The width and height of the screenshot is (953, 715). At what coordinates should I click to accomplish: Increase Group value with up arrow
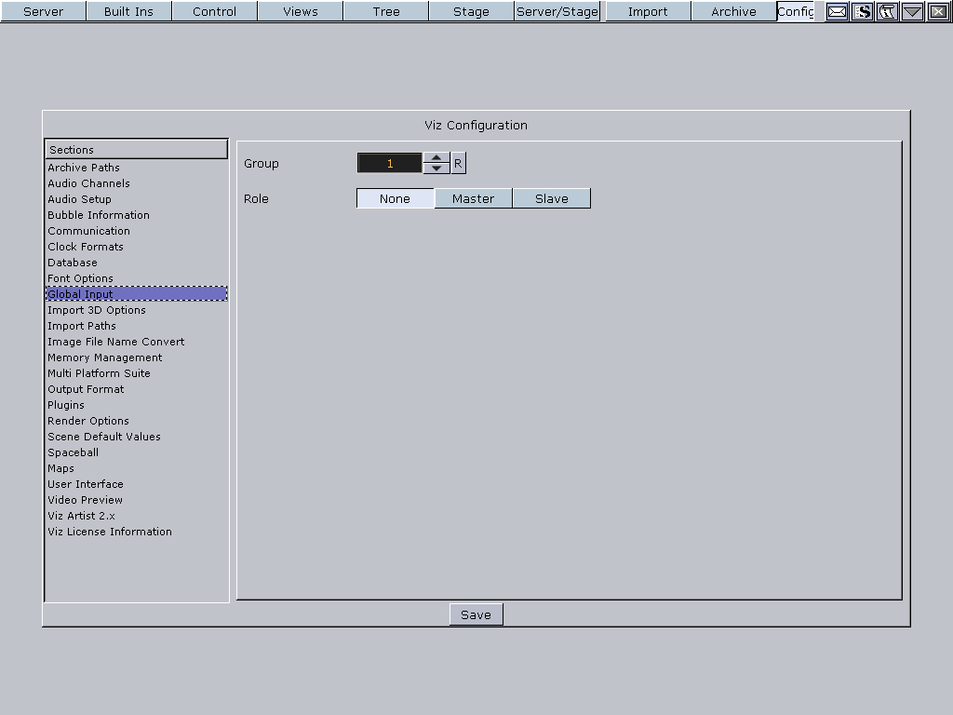click(x=436, y=157)
